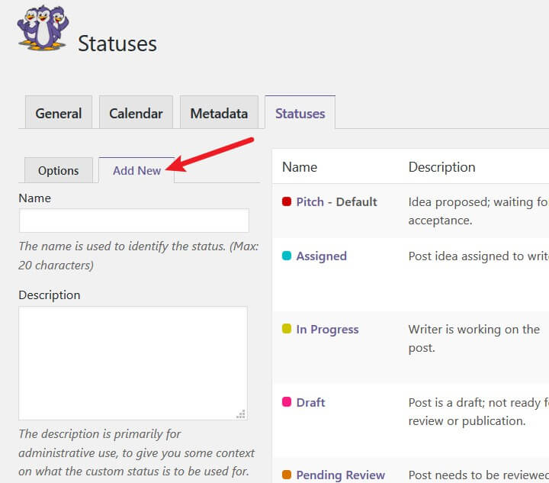Open the General tab
The width and height of the screenshot is (549, 483).
[59, 112]
